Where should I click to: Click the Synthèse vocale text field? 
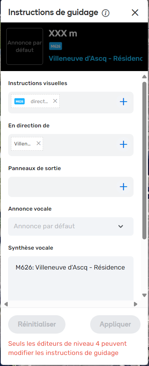click(x=71, y=278)
